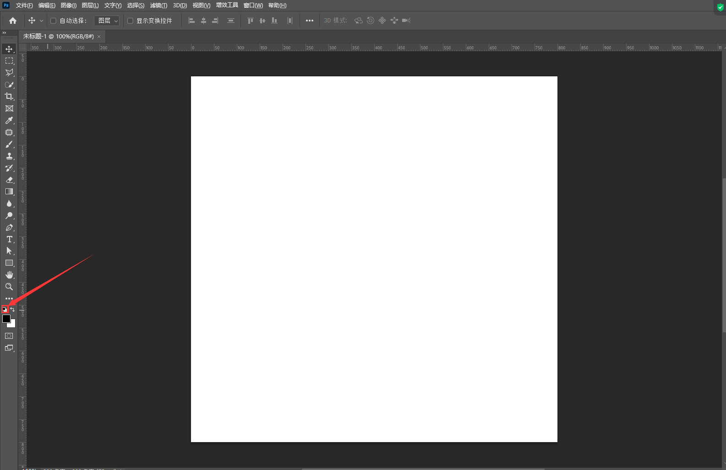Select the Quick Selection tool
Image resolution: width=726 pixels, height=470 pixels.
pyautogui.click(x=9, y=85)
